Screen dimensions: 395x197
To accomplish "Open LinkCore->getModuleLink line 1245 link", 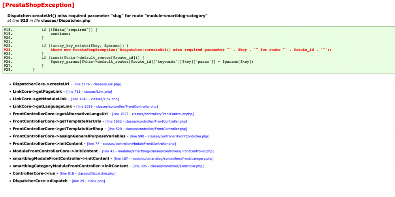I will click(x=95, y=99).
